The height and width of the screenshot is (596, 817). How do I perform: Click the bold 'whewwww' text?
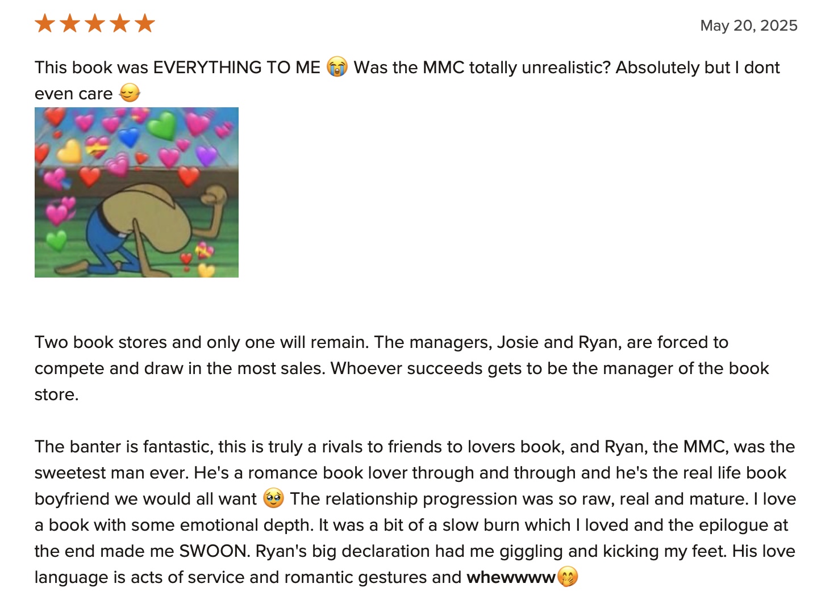point(510,577)
